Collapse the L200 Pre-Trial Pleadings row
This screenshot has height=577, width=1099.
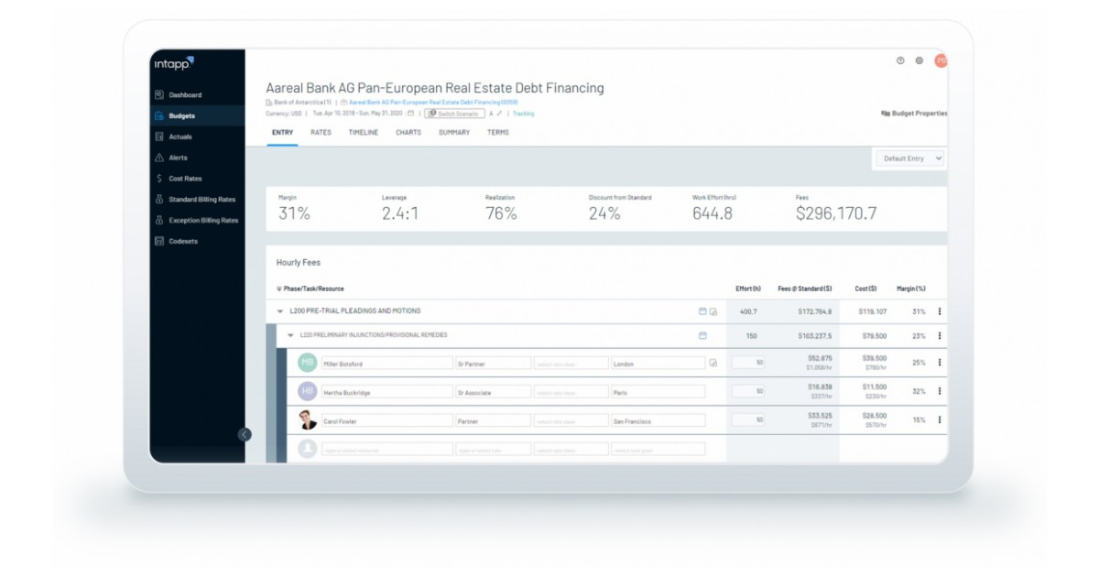point(280,311)
